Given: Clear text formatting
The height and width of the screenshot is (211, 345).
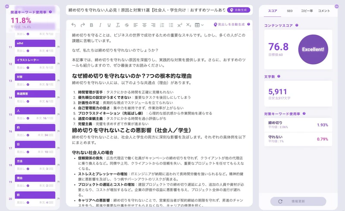Looking at the screenshot, I should click(118, 25).
